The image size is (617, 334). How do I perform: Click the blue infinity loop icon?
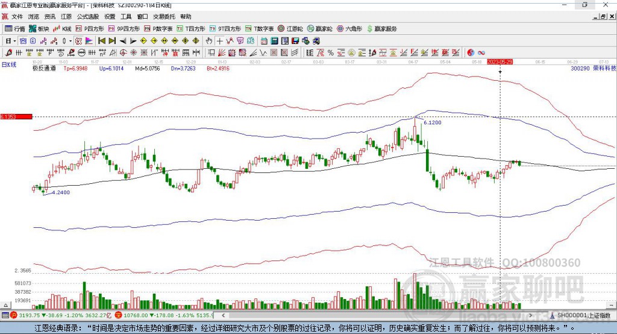pos(481,53)
